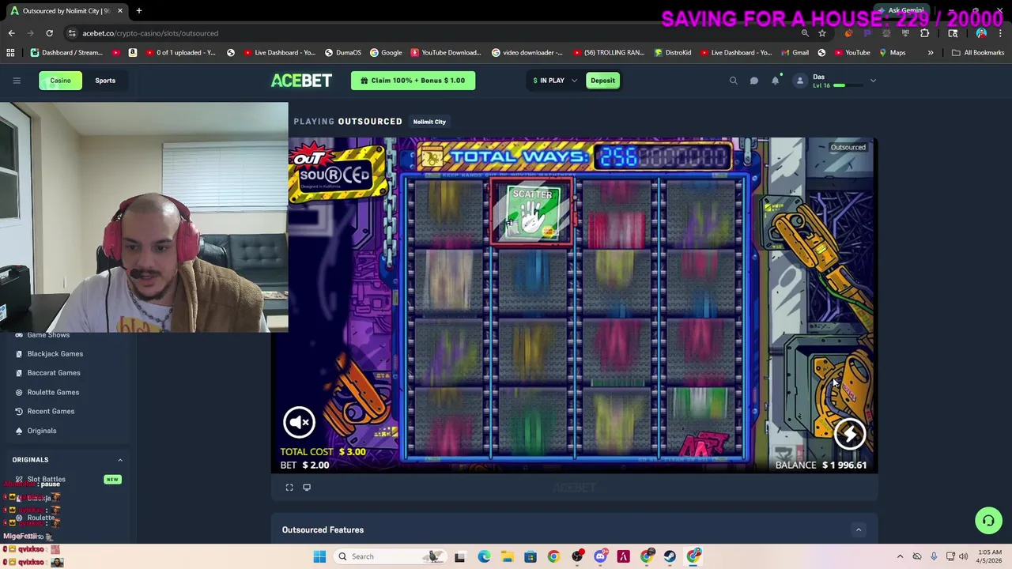Switch to the Casino tab
Image resolution: width=1012 pixels, height=569 pixels.
(x=60, y=81)
